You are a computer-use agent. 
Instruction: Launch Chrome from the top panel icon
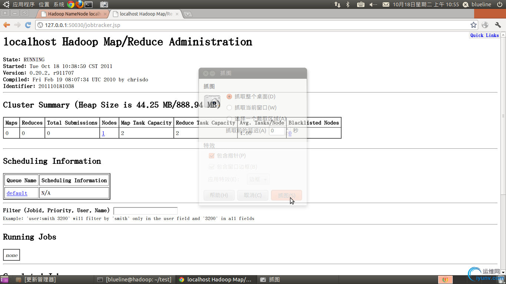click(71, 4)
